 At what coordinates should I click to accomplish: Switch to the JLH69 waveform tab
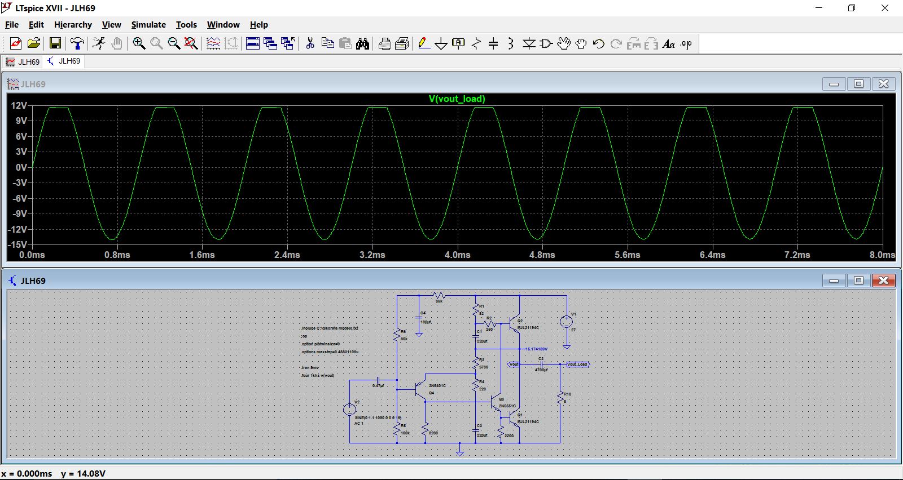pyautogui.click(x=23, y=62)
